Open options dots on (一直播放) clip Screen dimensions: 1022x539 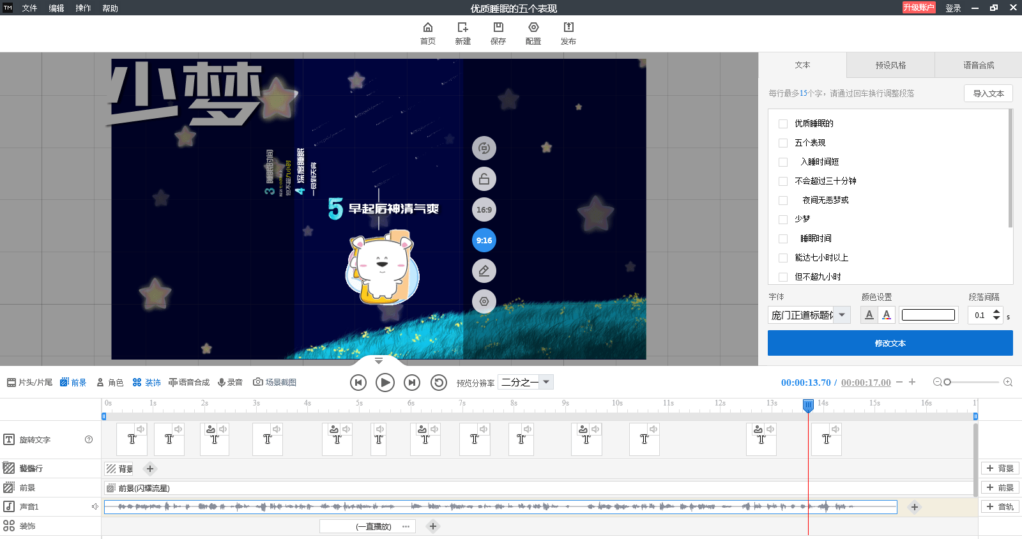[x=406, y=527]
